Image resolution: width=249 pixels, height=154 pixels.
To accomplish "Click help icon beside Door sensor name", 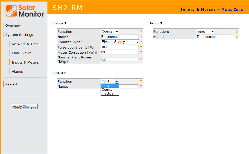I will (237, 37).
